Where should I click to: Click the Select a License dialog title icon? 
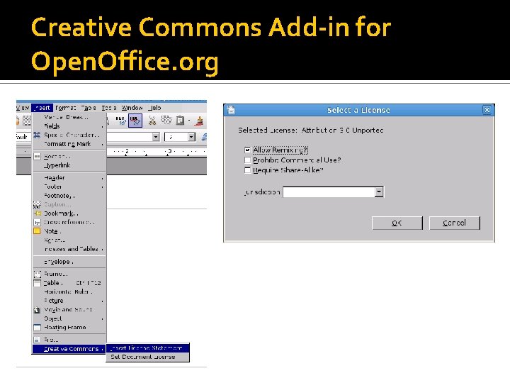tap(231, 110)
